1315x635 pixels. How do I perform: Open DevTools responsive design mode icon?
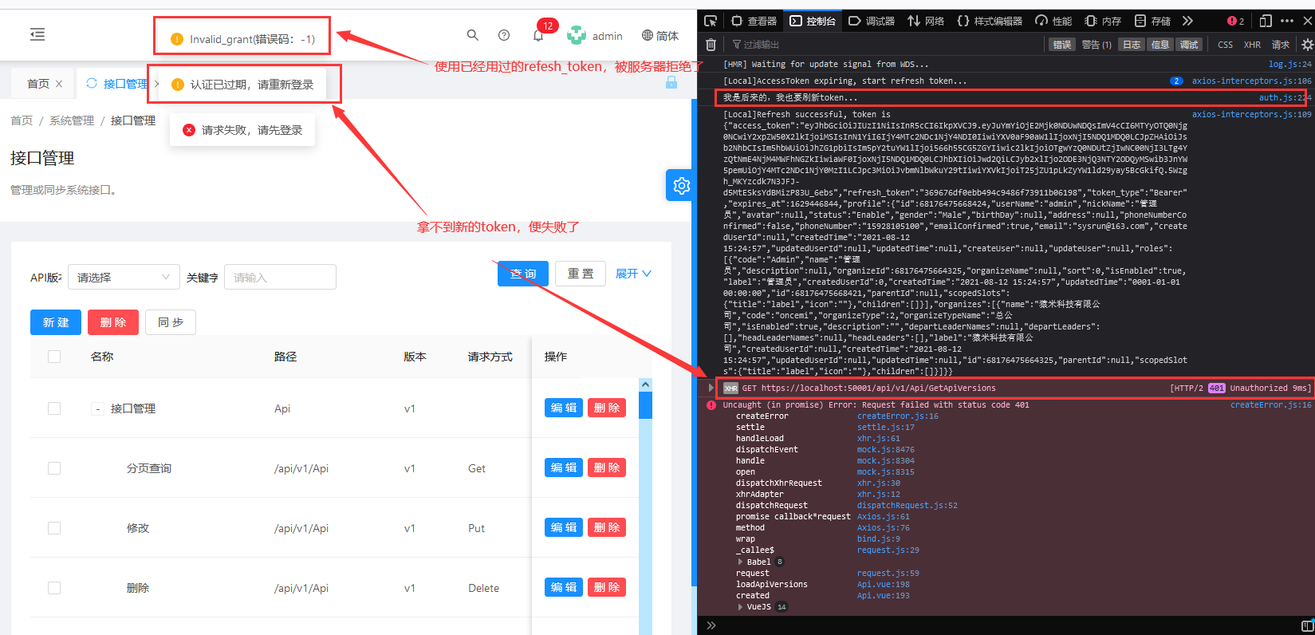coord(1266,21)
